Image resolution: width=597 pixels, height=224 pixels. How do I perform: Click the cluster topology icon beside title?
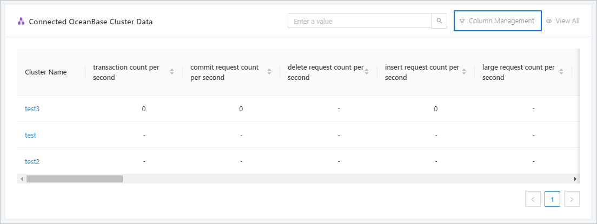(x=21, y=22)
